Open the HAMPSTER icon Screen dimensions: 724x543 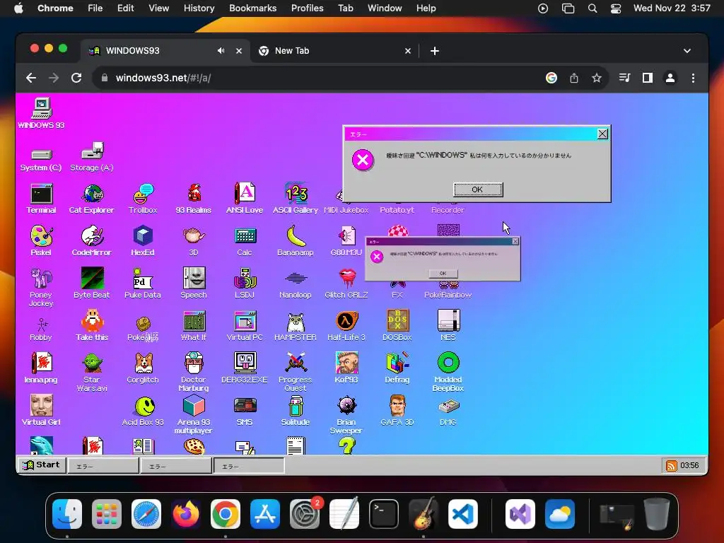[x=296, y=326]
